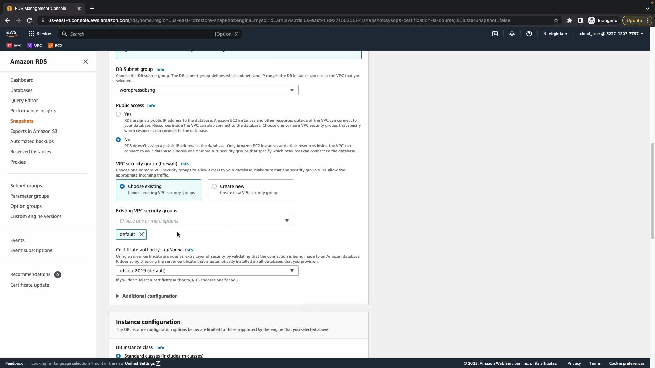Select Yes for Public access
Image resolution: width=655 pixels, height=368 pixels.
(x=118, y=114)
